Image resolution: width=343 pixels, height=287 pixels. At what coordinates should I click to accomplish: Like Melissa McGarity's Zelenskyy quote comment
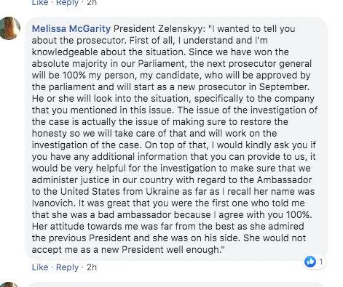click(x=40, y=267)
